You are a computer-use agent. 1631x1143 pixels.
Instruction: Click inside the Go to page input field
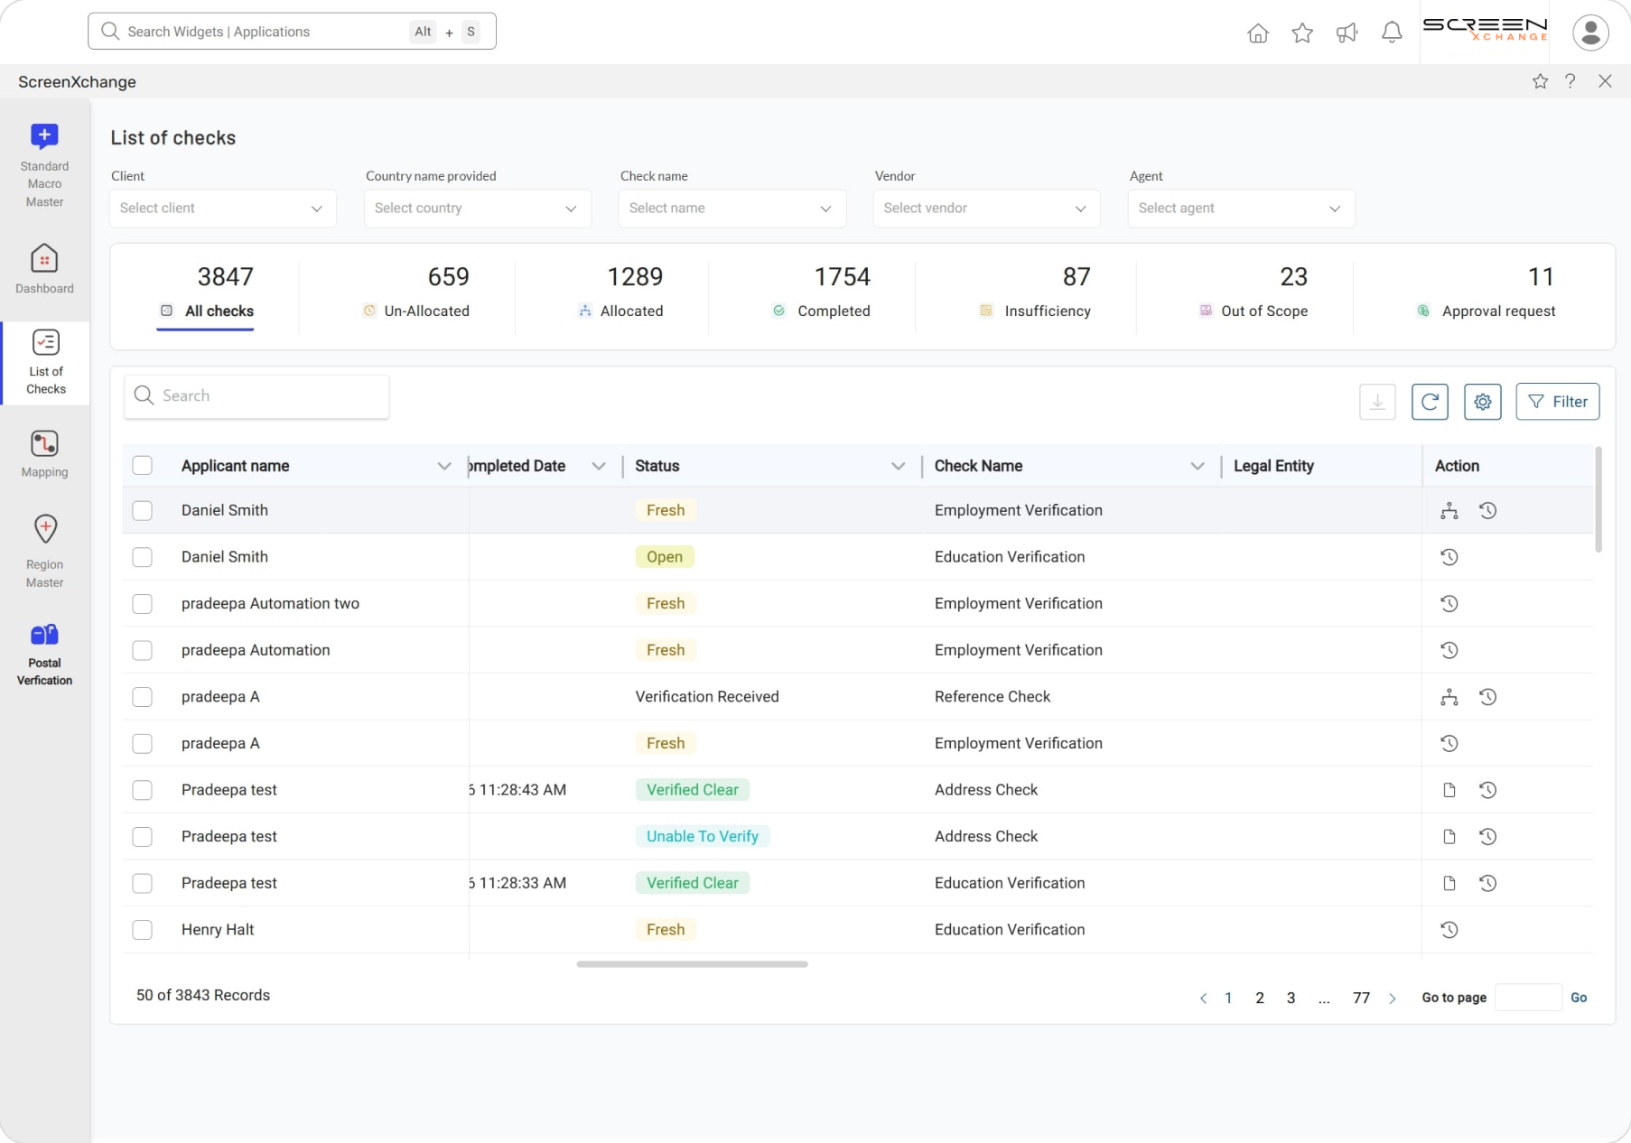click(1528, 998)
